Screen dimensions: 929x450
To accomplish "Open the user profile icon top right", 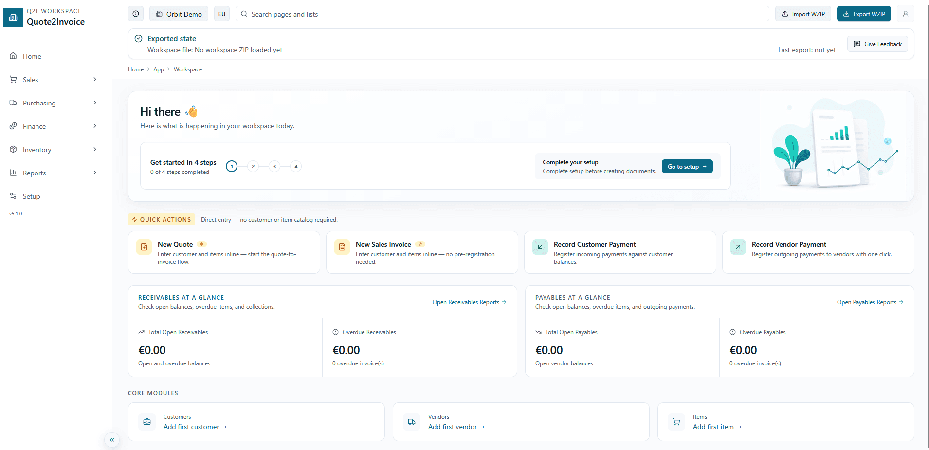I will pos(905,14).
